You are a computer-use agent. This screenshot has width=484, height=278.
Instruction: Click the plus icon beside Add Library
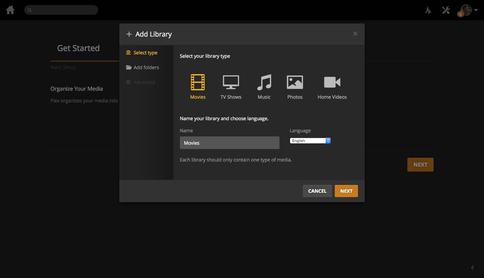[x=129, y=34]
